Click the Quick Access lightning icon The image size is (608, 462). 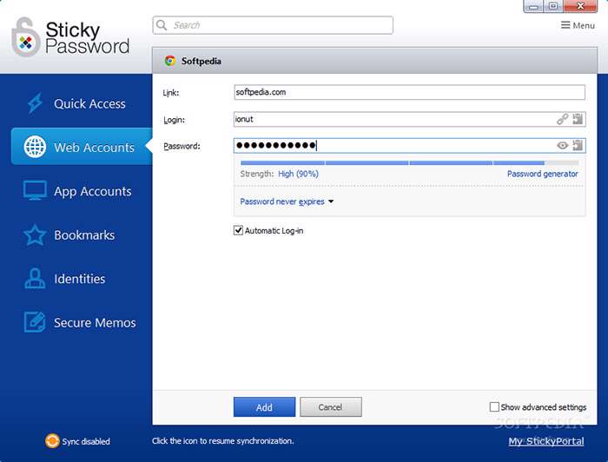[x=35, y=103]
